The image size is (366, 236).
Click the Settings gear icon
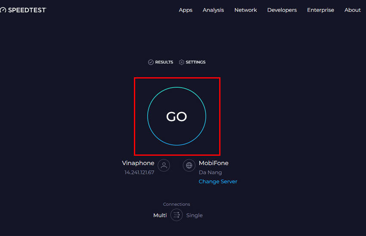[x=181, y=62]
